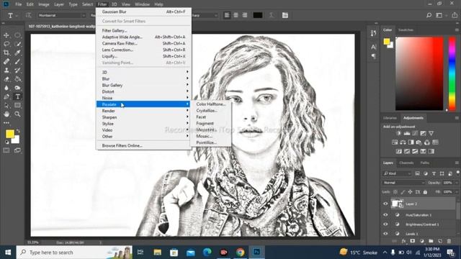Open the Fill dropdown arrow
The image size is (461, 259).
click(x=456, y=192)
